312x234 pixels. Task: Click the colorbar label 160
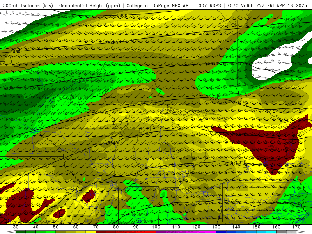(277, 227)
